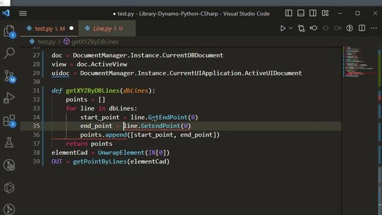Go back with the circular arrow icon
This screenshot has height=215, width=382.
tap(313, 28)
